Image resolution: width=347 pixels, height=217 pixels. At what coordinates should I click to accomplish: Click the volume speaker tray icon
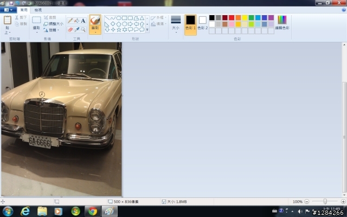tap(300, 211)
